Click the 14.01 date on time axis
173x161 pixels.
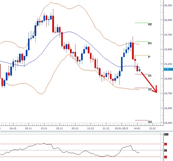tap(137, 128)
